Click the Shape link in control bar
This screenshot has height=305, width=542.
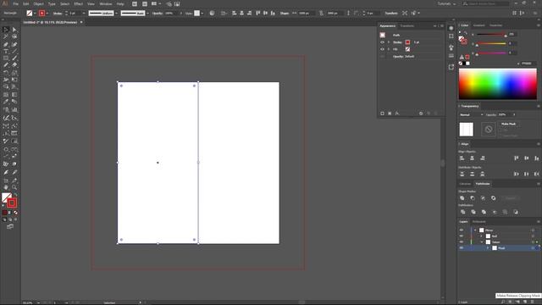285,14
